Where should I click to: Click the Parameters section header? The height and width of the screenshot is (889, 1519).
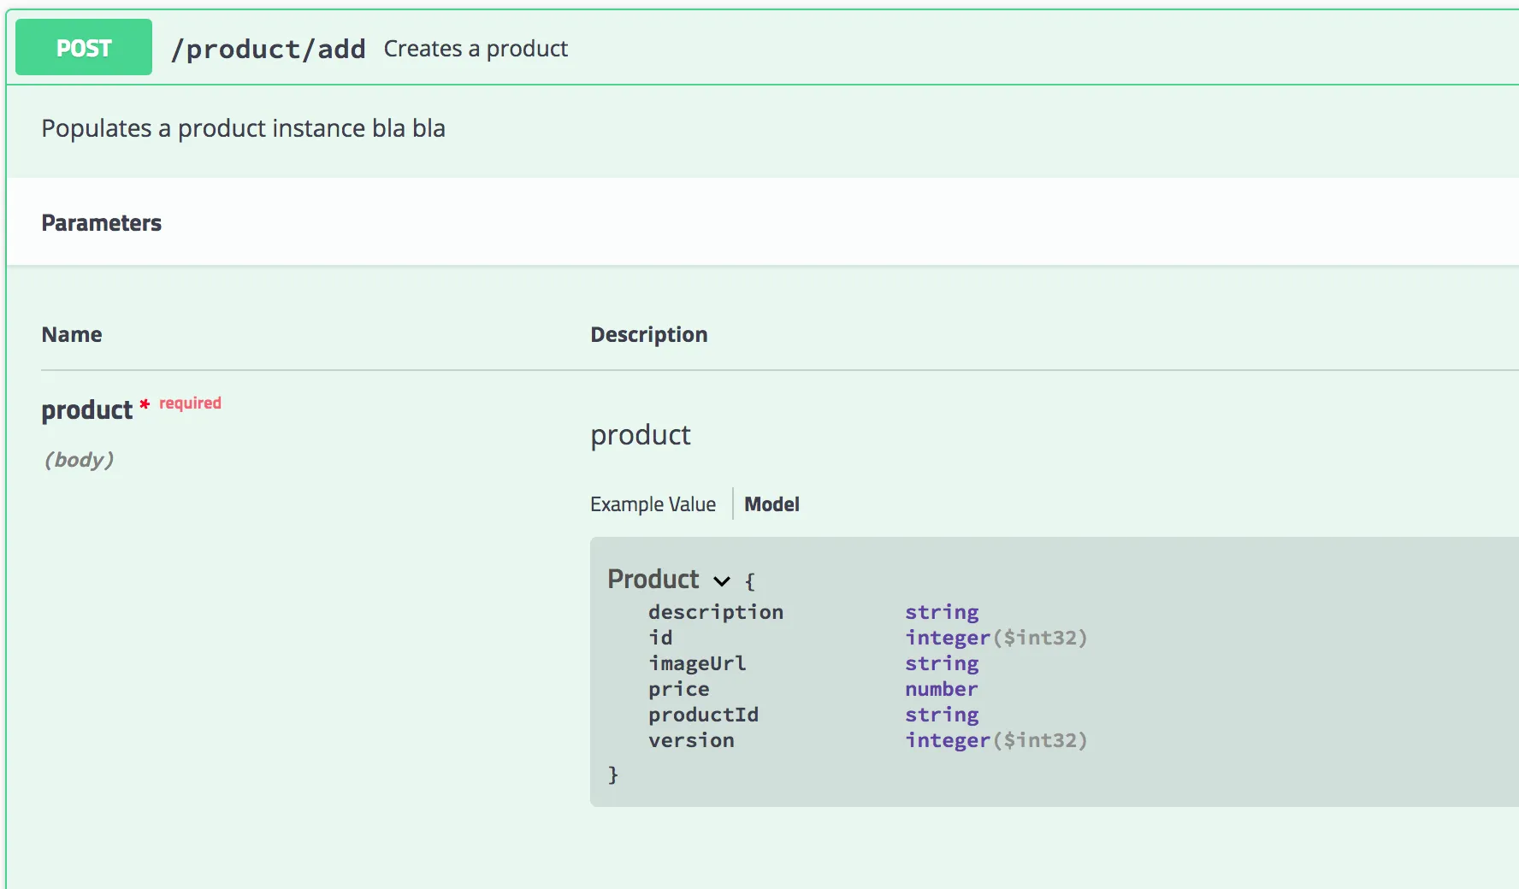(102, 223)
